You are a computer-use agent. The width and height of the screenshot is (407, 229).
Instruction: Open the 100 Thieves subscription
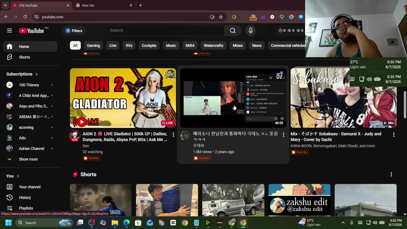click(x=31, y=85)
